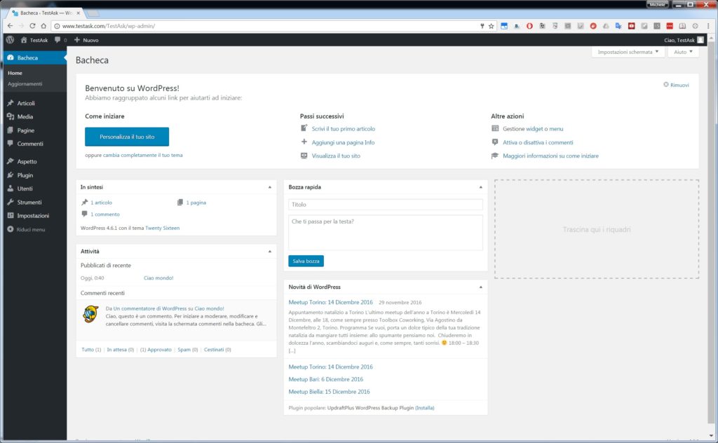718x443 pixels.
Task: Open the Nuovo plus menu
Action: point(86,40)
